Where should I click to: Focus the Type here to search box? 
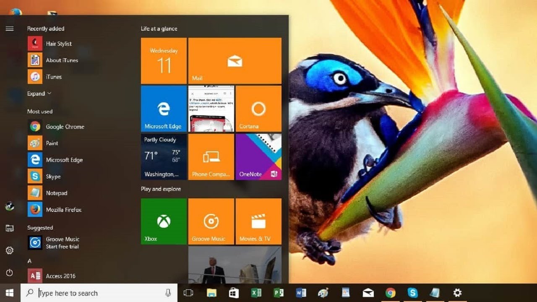click(99, 293)
